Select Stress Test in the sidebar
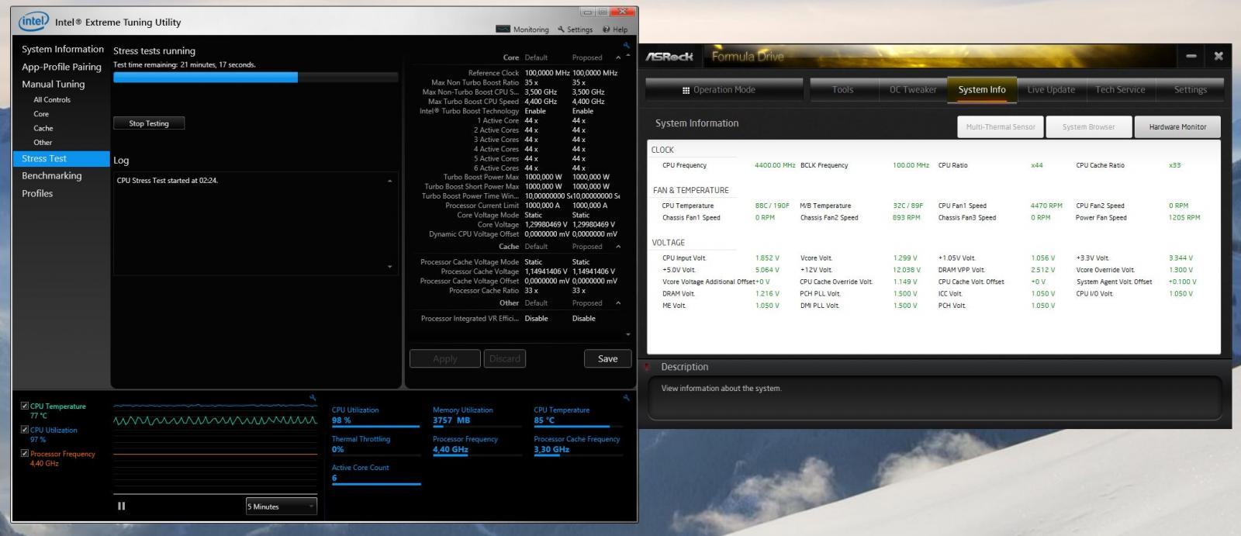The height and width of the screenshot is (536, 1241). tap(61, 158)
